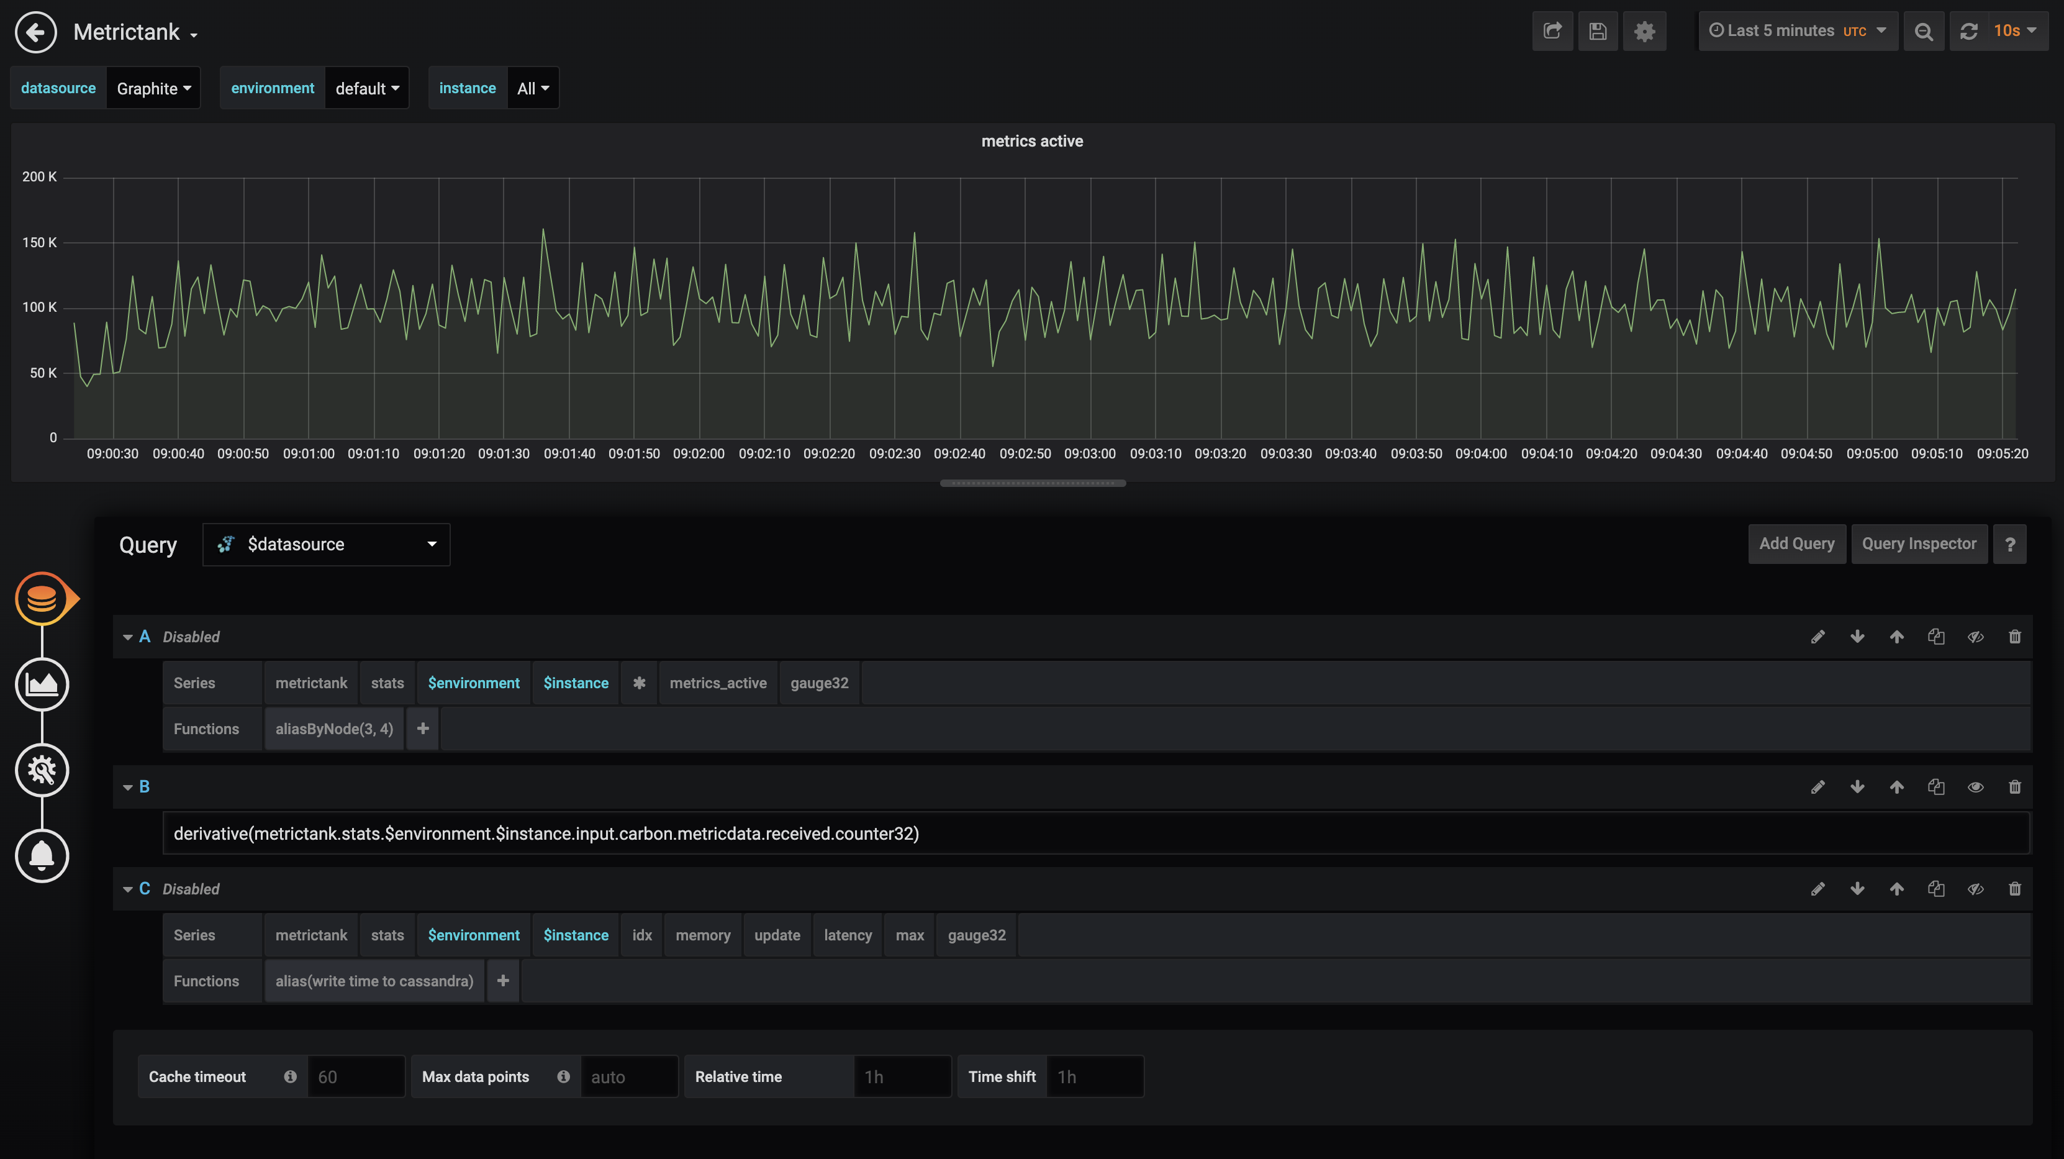Screen dimensions: 2064x1159
Task: Zoom out the time range
Action: pyautogui.click(x=1924, y=30)
